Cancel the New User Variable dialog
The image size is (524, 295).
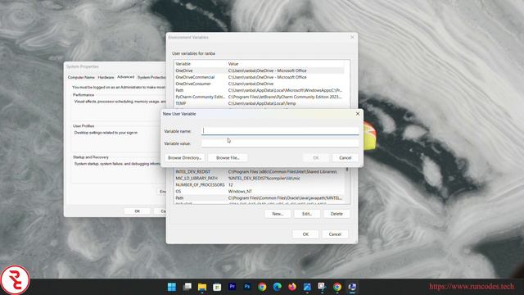tap(346, 157)
